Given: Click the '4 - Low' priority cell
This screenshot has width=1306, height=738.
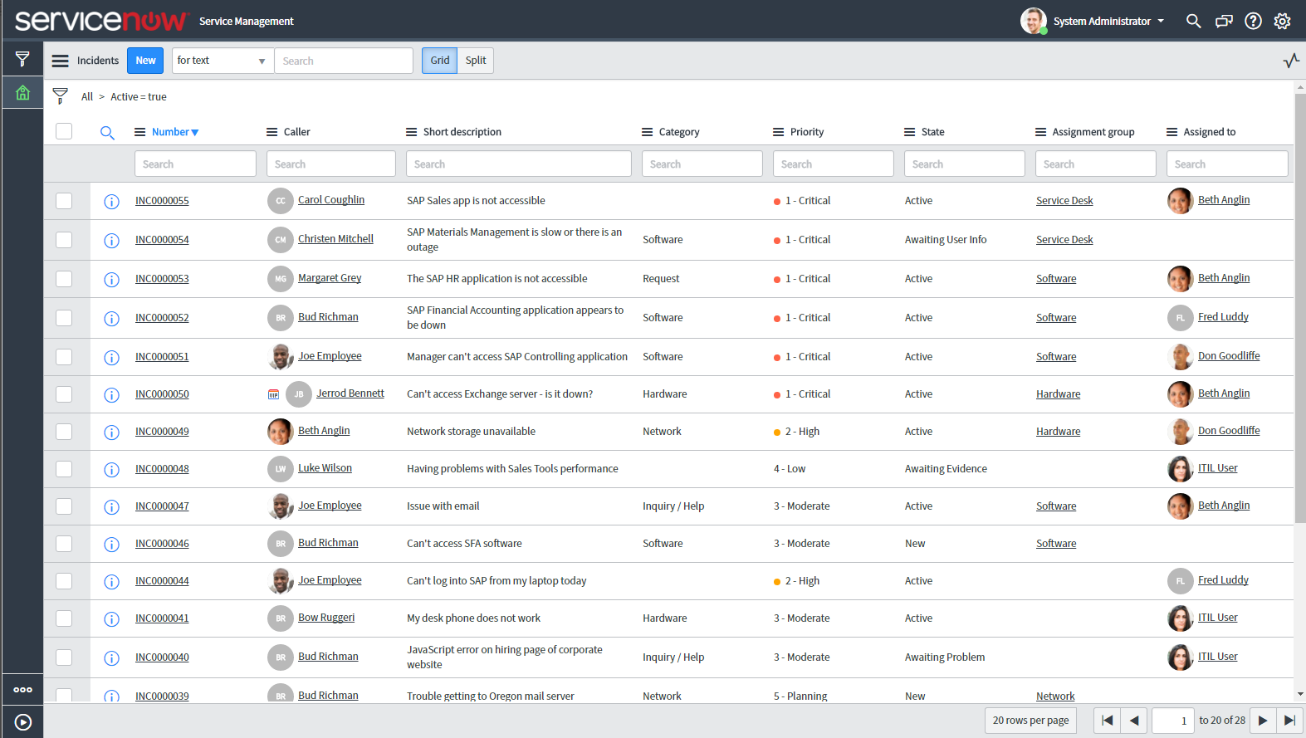Looking at the screenshot, I should 790,469.
